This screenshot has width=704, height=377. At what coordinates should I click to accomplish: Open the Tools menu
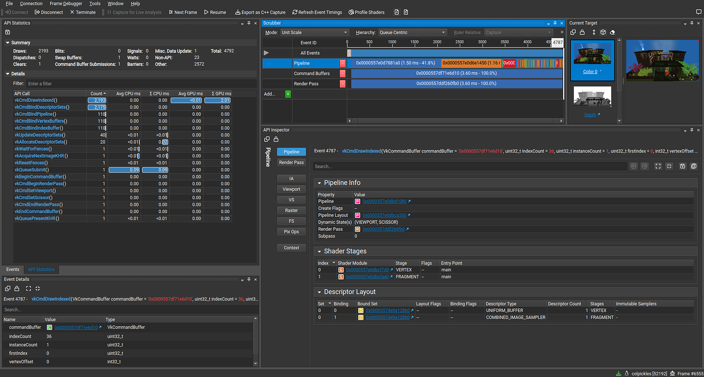95,4
